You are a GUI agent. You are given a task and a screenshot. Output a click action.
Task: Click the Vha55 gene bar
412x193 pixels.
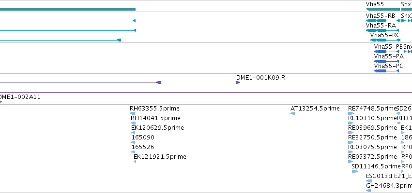tap(383, 9)
